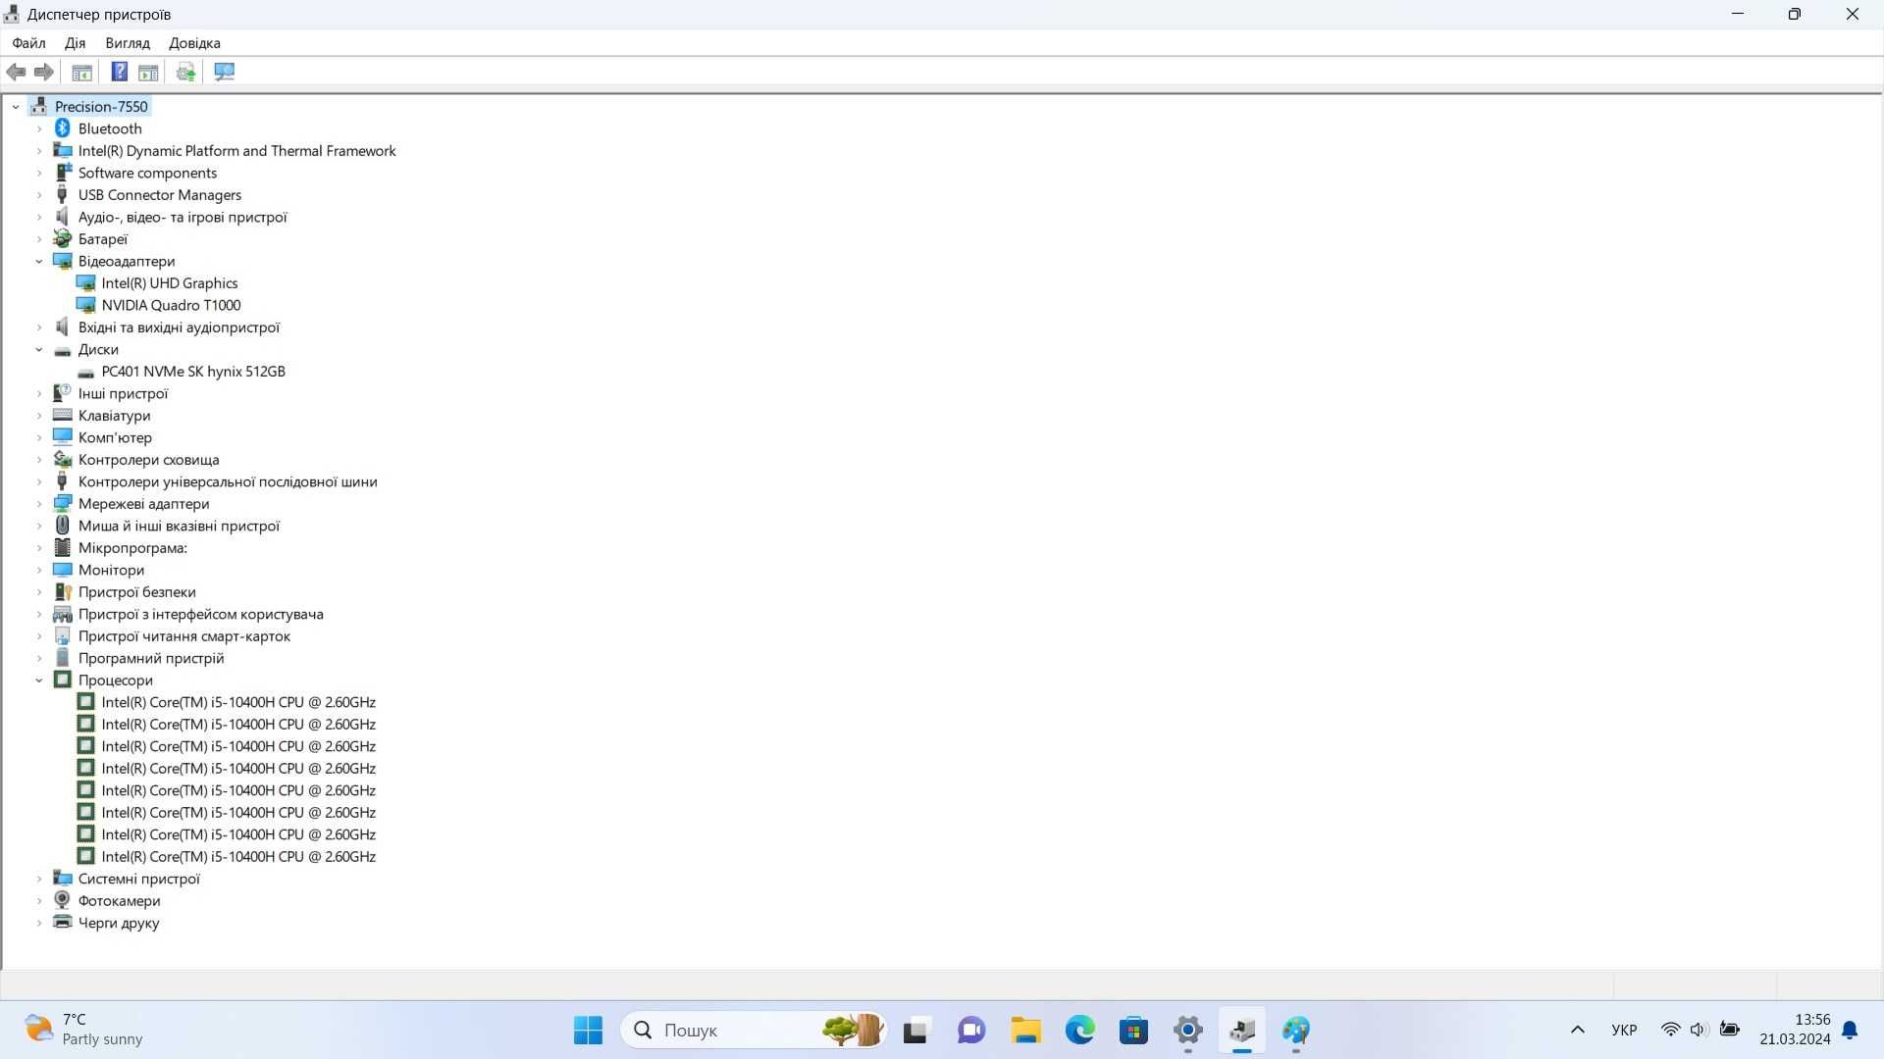Viewport: 1884px width, 1059px height.
Task: Click the Клавіатури keyboard icon
Action: 63,415
